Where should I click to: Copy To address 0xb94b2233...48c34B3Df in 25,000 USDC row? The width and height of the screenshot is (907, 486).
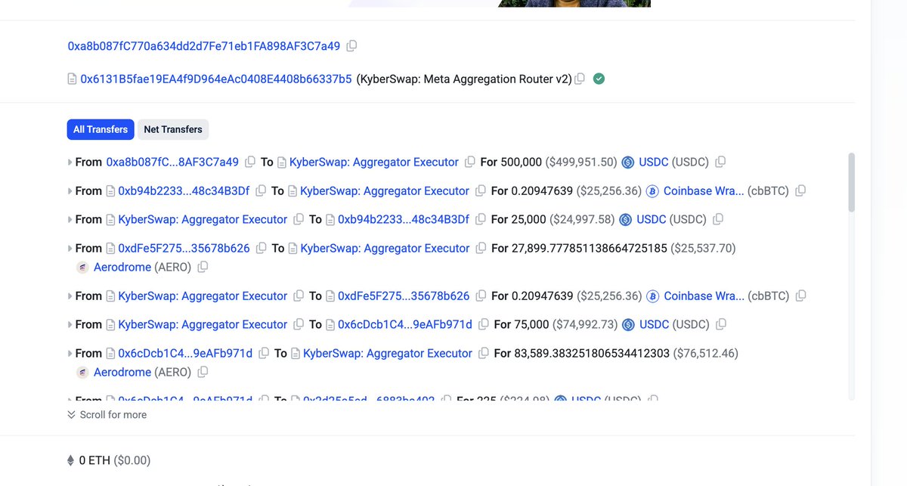(x=481, y=219)
